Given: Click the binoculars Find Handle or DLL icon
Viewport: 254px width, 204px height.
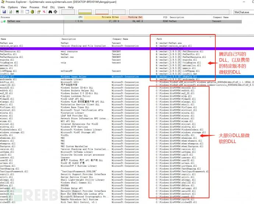Looking at the screenshot, I should tap(50, 12).
